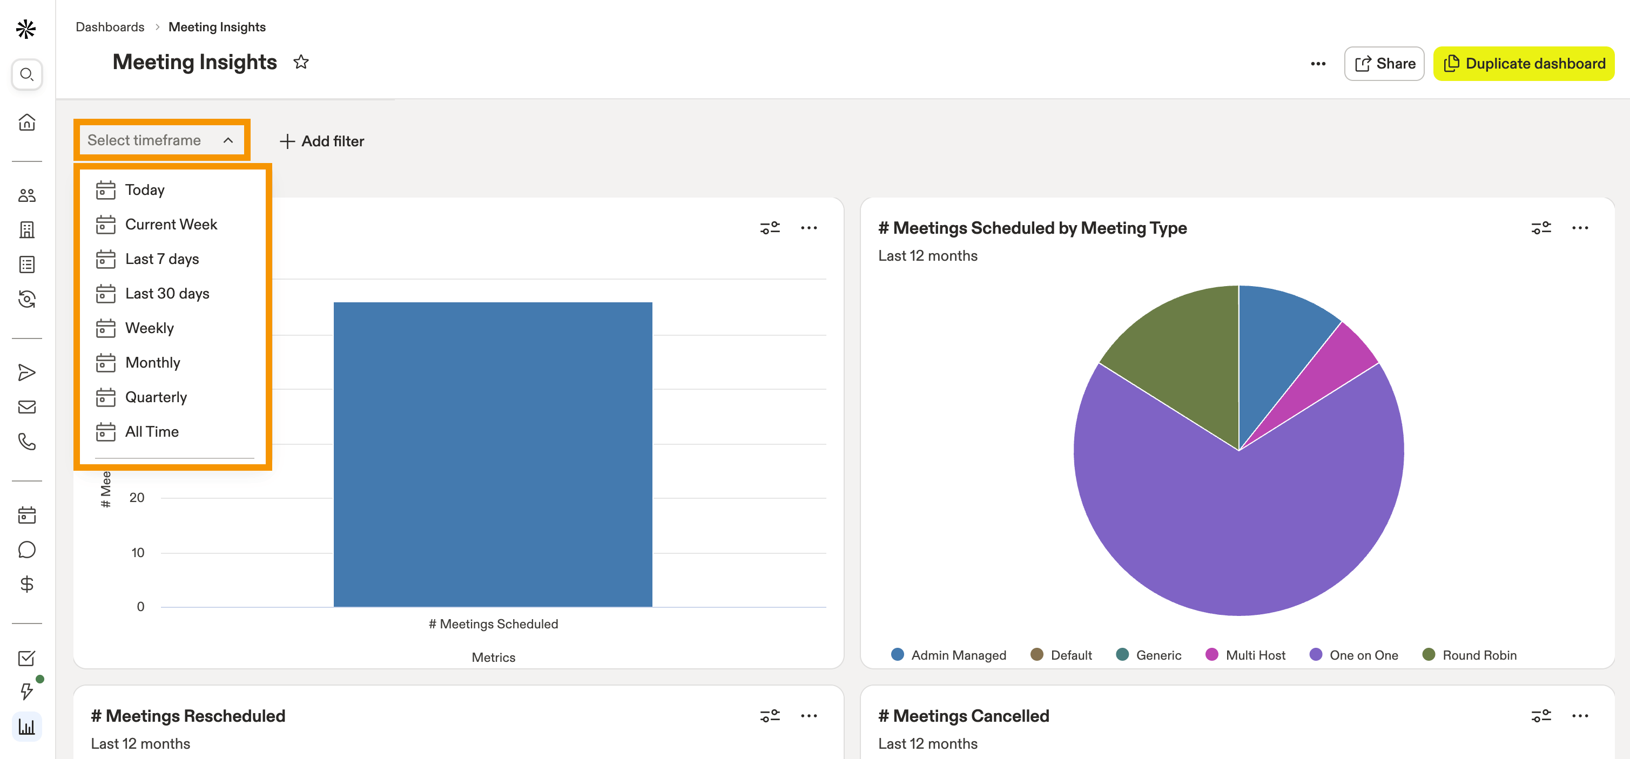The height and width of the screenshot is (759, 1630).
Task: Open the Tasks checkbox icon in sidebar
Action: tap(26, 659)
